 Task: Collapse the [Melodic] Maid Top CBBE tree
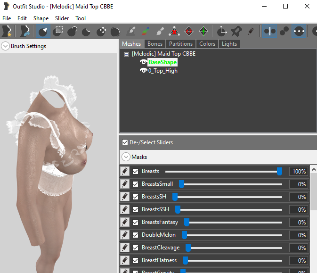coord(126,54)
